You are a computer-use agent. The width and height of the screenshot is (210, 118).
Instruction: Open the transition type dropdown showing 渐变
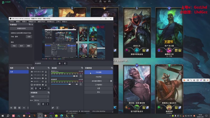[40, 96]
